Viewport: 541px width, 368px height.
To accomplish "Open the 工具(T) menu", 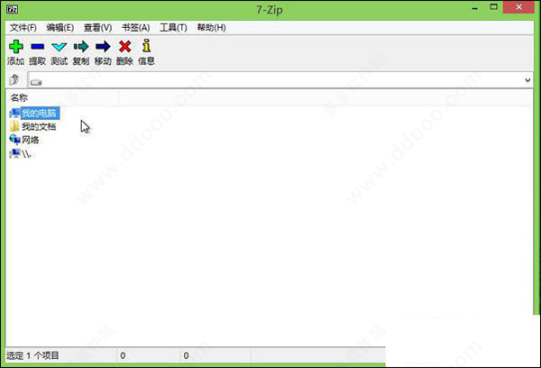I will click(173, 28).
